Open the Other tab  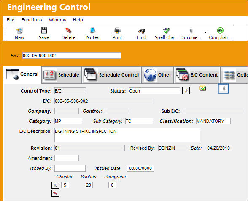pyautogui.click(x=158, y=75)
